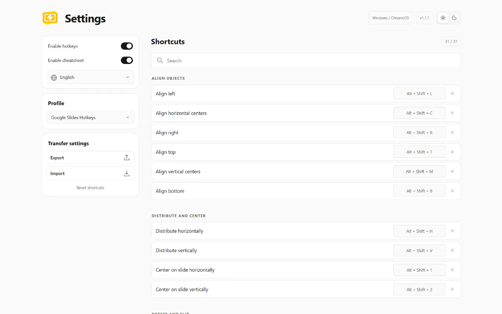Clear the Align horizontal centers shortcut
This screenshot has height=314, width=502.
(x=452, y=113)
